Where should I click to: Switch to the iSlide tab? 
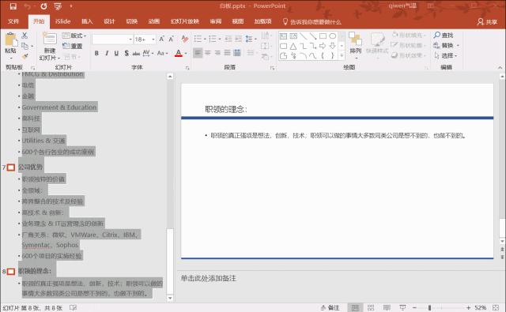pos(63,21)
